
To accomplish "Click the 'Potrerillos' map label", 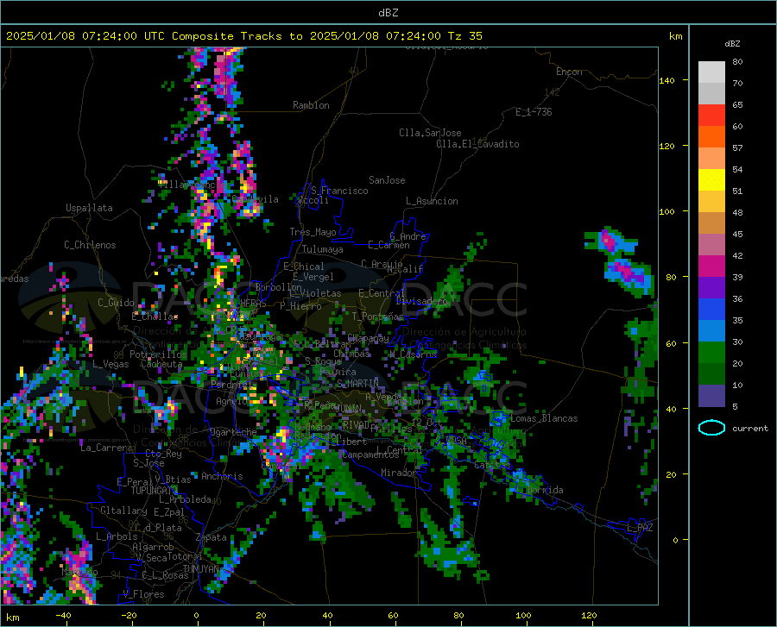I will [x=158, y=354].
